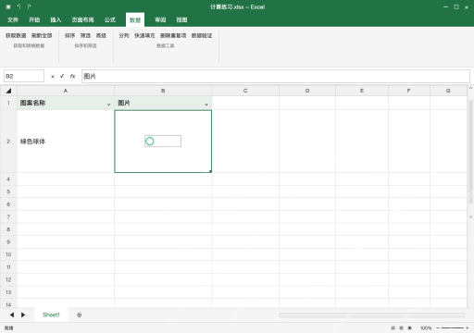Image resolution: width=474 pixels, height=333 pixels.
Task: Select column A header
Action: [66, 91]
